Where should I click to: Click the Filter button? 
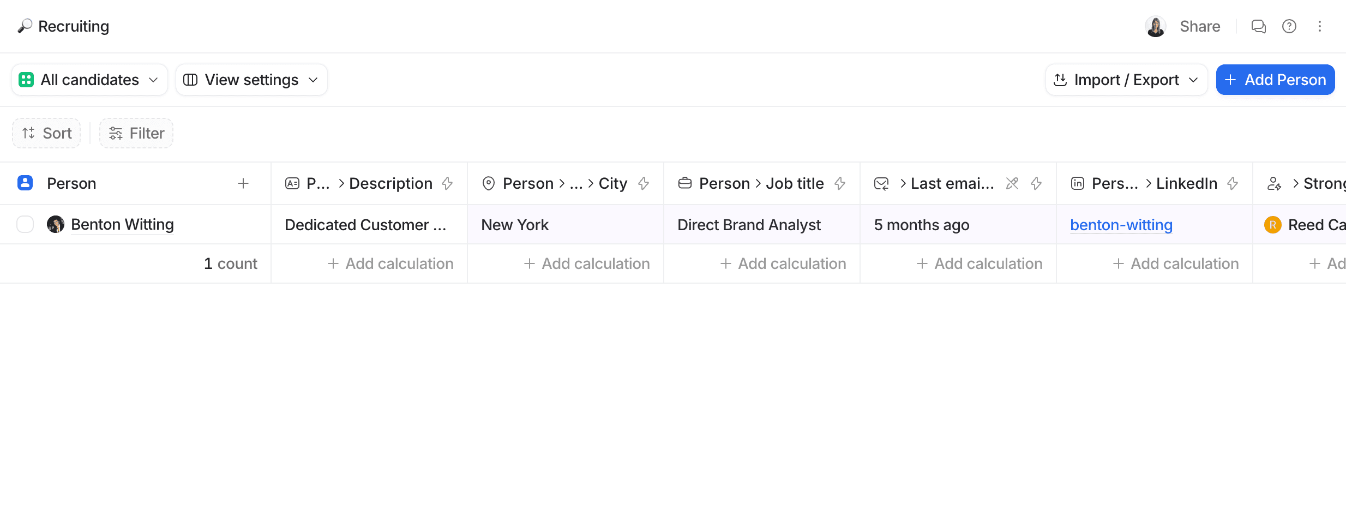tap(136, 133)
